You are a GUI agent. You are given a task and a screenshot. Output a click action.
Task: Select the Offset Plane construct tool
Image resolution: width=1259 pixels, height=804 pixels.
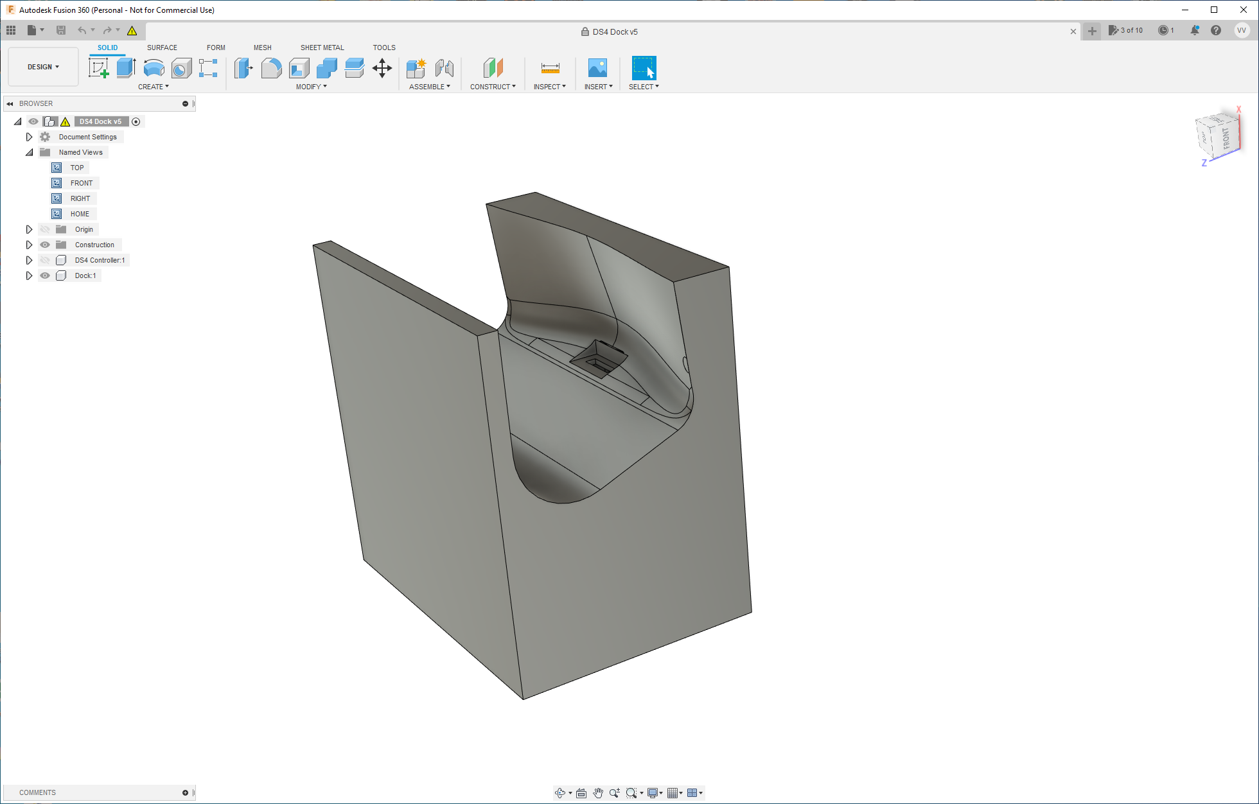tap(493, 67)
